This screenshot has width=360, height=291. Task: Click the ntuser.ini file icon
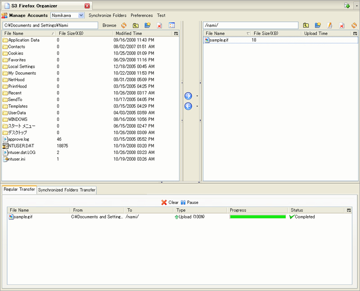pyautogui.click(x=5, y=159)
